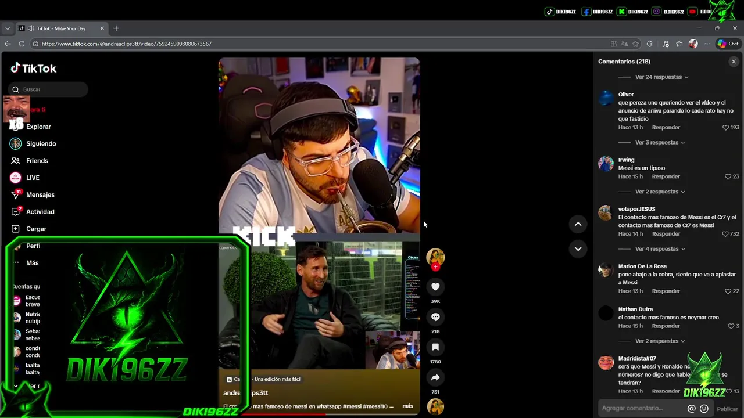The width and height of the screenshot is (744, 418).
Task: Like Marlon De La Rosa's comment
Action: click(728, 291)
